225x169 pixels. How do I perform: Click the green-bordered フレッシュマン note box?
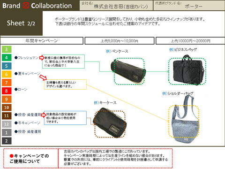pyautogui.click(x=63, y=61)
